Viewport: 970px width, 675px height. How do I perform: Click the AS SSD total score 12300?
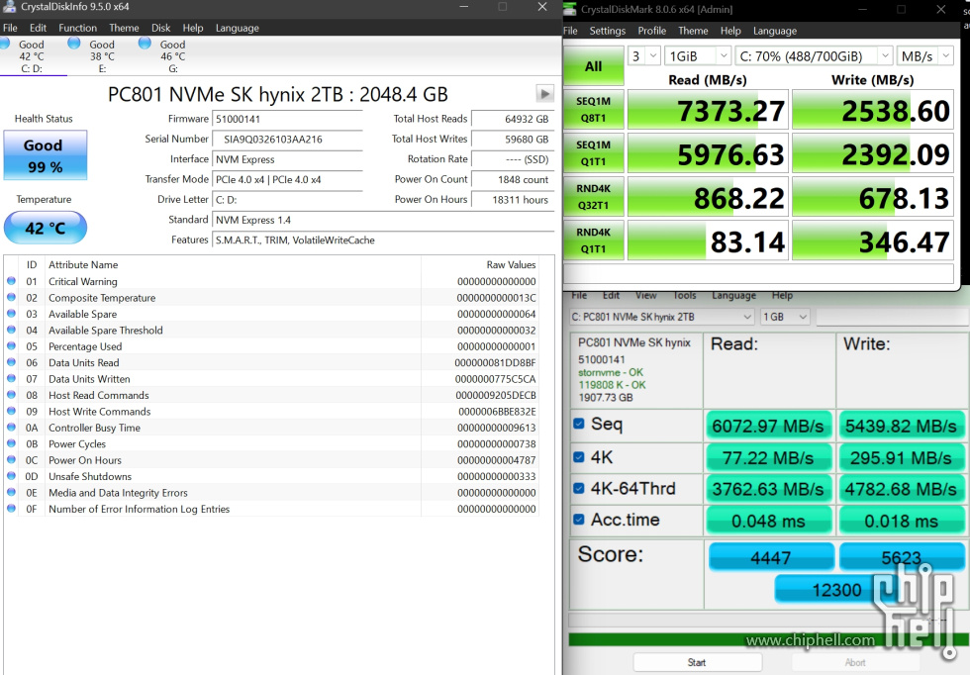pos(836,590)
